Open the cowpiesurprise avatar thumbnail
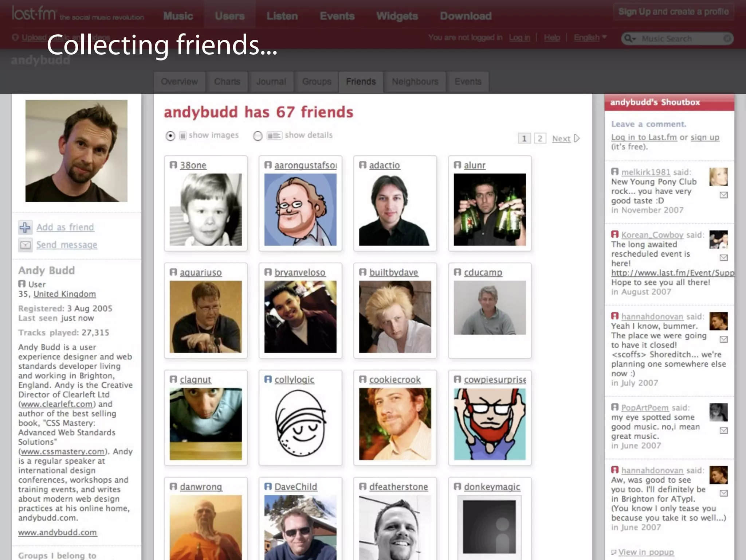This screenshot has height=560, width=746. [x=490, y=424]
